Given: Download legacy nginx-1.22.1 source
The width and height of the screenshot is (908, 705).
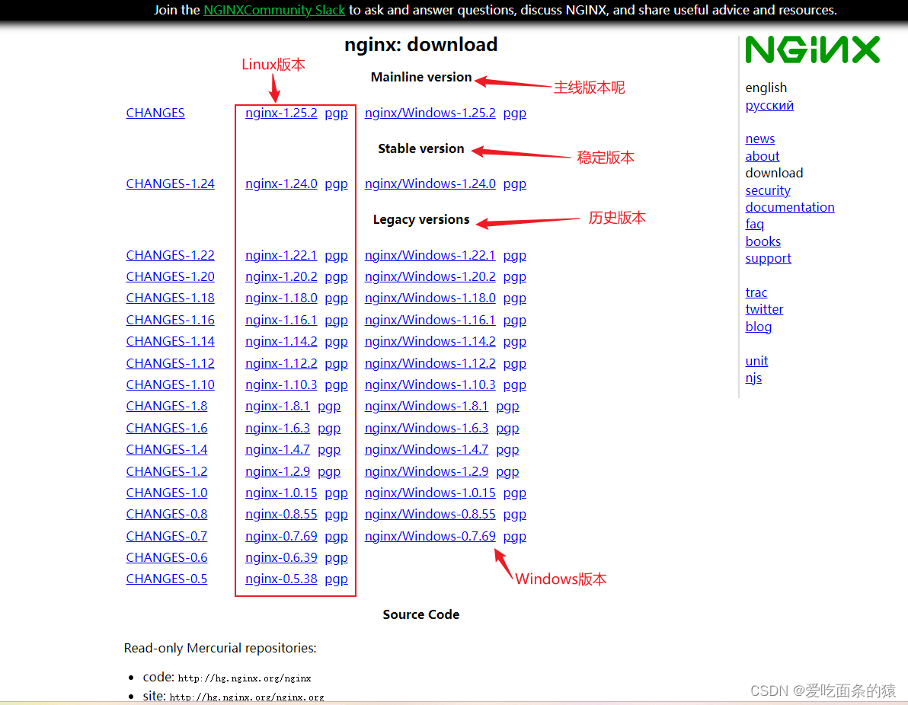Looking at the screenshot, I should (281, 255).
